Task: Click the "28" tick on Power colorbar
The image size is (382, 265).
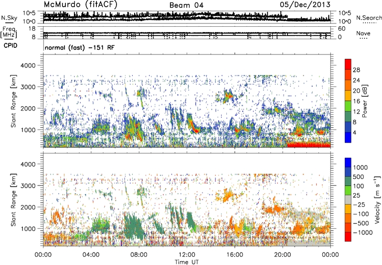Action: pyautogui.click(x=356, y=70)
